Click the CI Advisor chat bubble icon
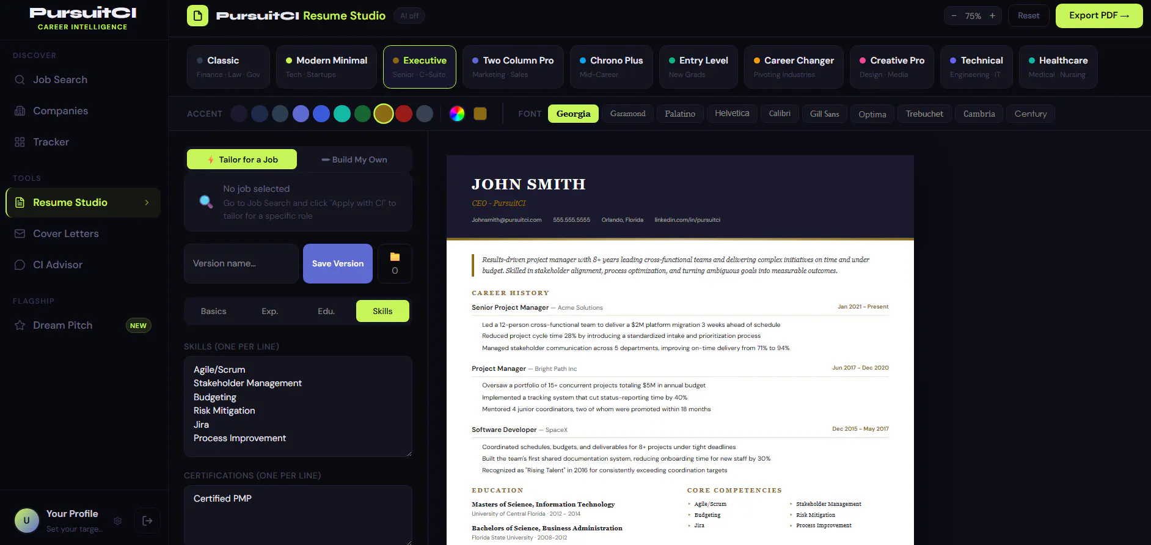This screenshot has width=1151, height=545. [20, 265]
